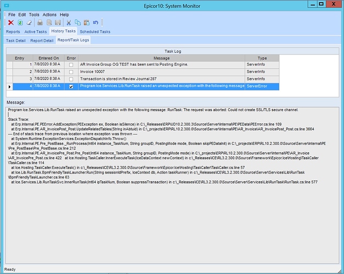Open the Actions menu

coord(49,15)
